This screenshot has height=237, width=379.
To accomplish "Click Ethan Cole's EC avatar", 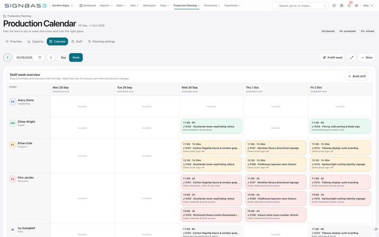I will [13, 145].
